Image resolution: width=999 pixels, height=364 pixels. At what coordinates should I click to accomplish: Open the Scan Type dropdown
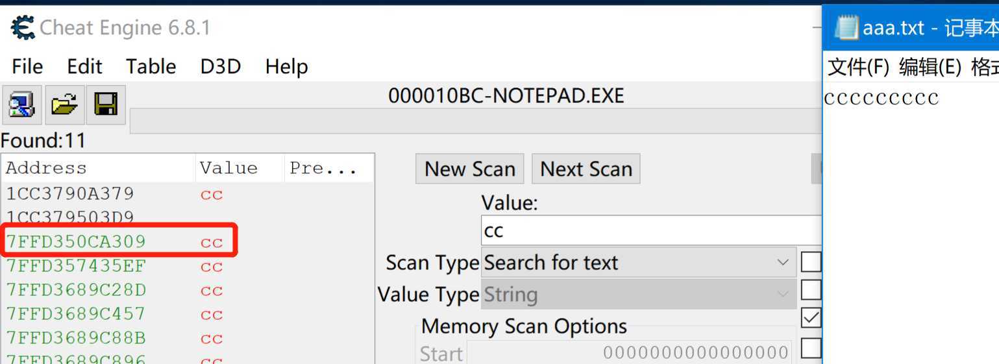(639, 263)
